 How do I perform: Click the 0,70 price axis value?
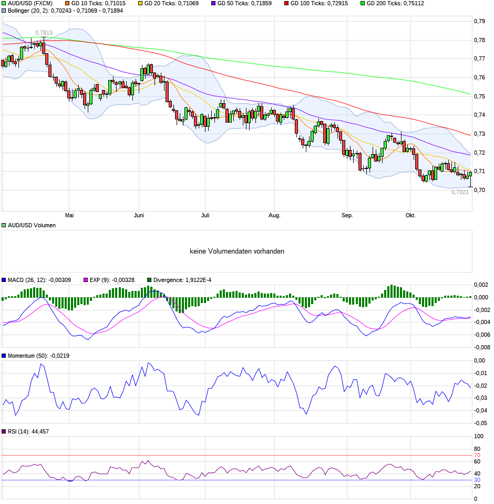(x=480, y=190)
